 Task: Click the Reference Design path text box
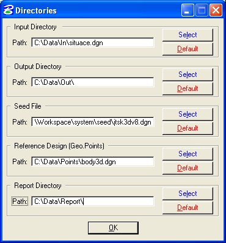pyautogui.click(x=93, y=162)
